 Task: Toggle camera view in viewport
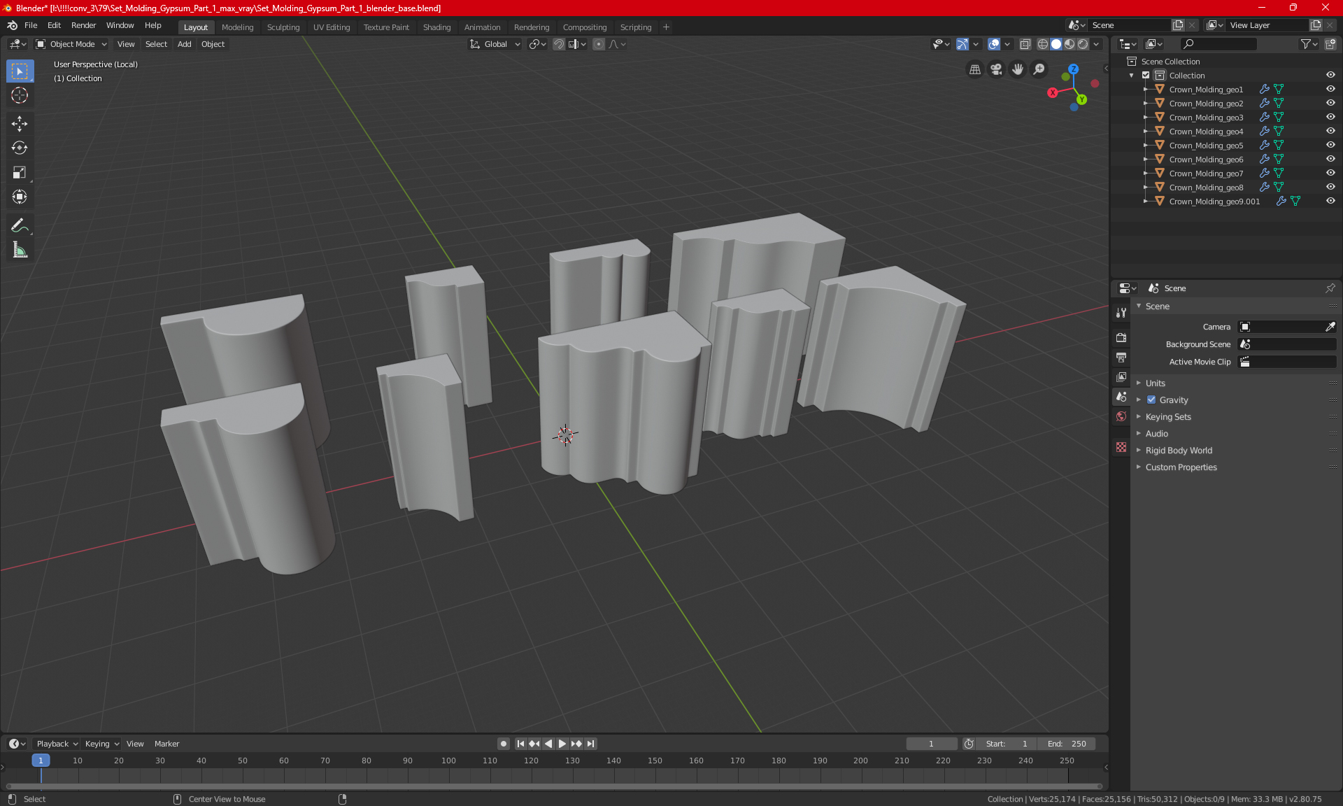point(996,69)
